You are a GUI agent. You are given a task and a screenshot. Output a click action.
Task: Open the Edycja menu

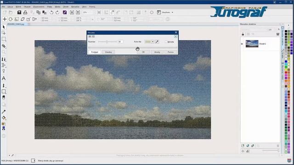tap(10, 7)
